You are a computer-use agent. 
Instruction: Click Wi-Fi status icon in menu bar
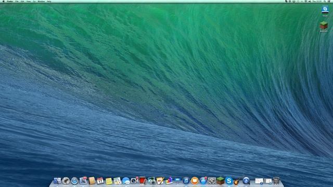(x=306, y=1)
